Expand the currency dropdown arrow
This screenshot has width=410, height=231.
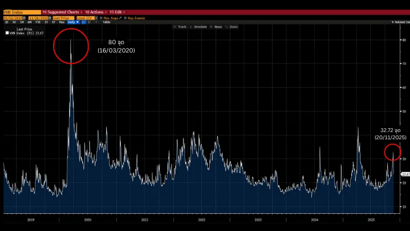click(96, 18)
